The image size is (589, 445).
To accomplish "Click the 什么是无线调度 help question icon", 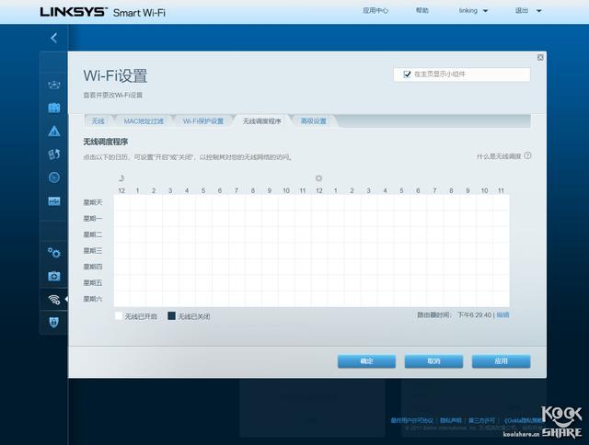I will click(527, 155).
